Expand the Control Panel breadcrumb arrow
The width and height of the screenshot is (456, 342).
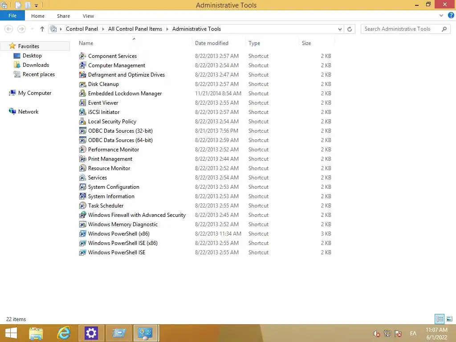coord(103,29)
